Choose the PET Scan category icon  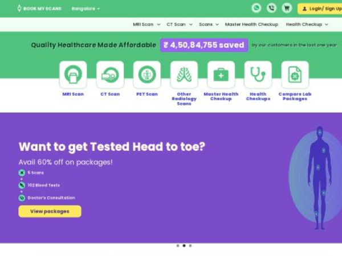[146, 75]
